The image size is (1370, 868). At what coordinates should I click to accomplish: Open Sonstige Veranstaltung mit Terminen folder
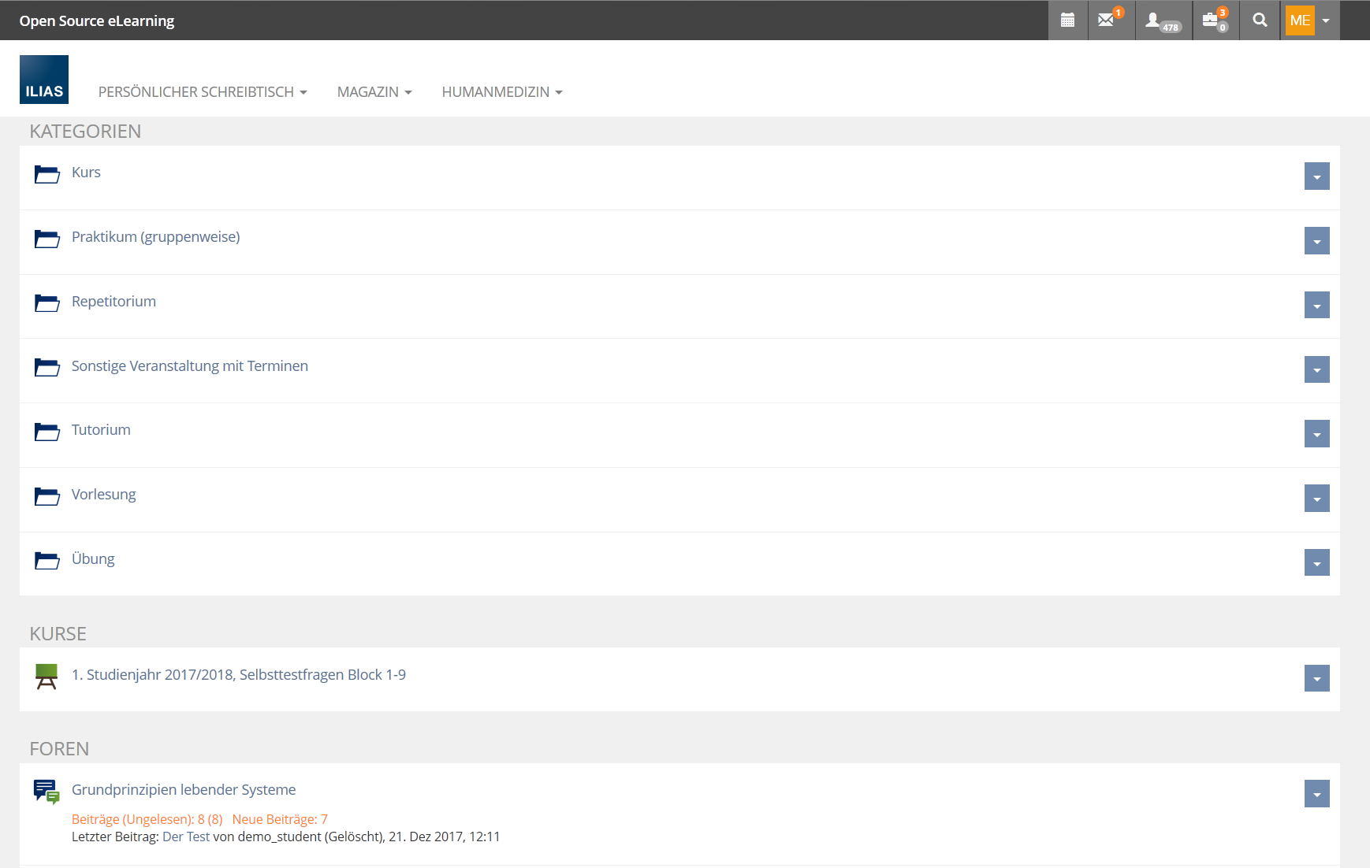point(189,366)
